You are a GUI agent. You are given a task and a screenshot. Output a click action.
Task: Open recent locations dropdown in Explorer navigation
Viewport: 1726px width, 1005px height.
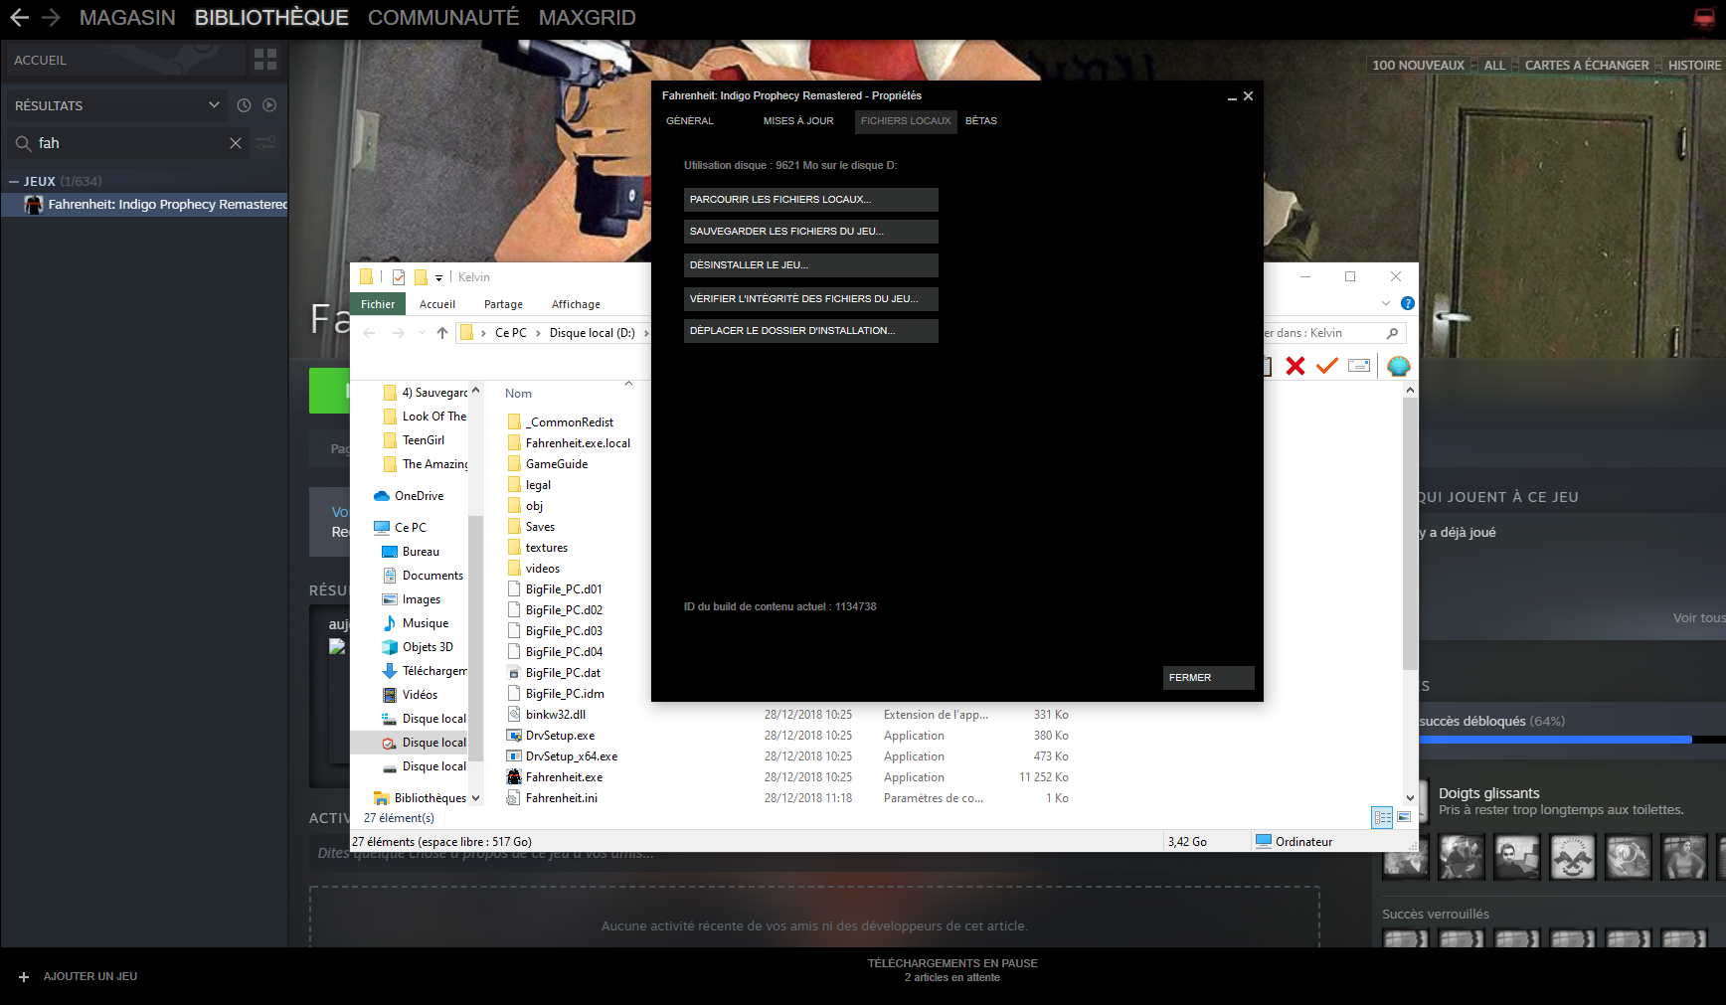coord(422,333)
